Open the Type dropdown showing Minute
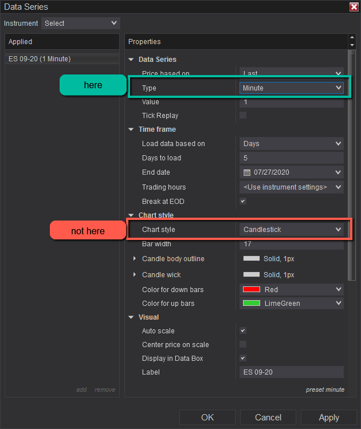This screenshot has width=361, height=429. tap(291, 88)
